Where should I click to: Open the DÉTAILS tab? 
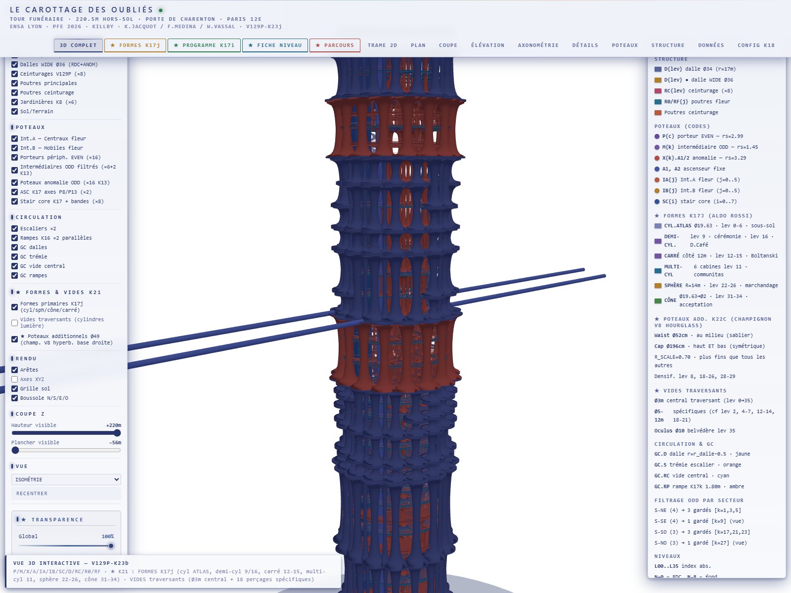(585, 45)
